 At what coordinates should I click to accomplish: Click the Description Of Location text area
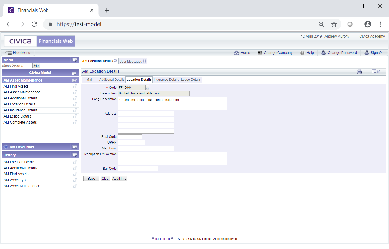[x=173, y=158]
